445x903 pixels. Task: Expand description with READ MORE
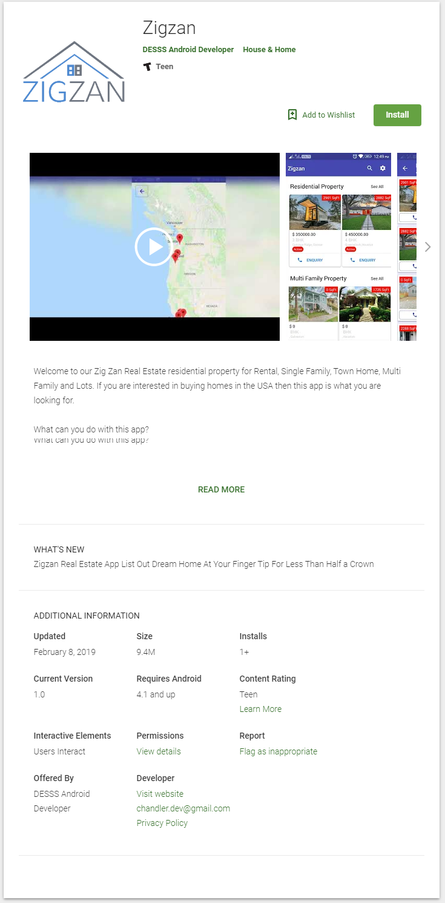pyautogui.click(x=222, y=489)
